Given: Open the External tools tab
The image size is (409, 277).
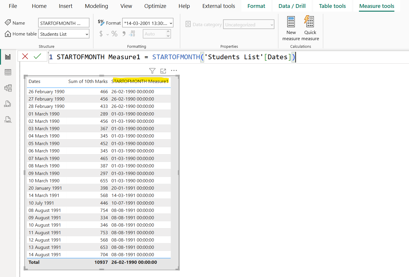Looking at the screenshot, I should [x=218, y=6].
